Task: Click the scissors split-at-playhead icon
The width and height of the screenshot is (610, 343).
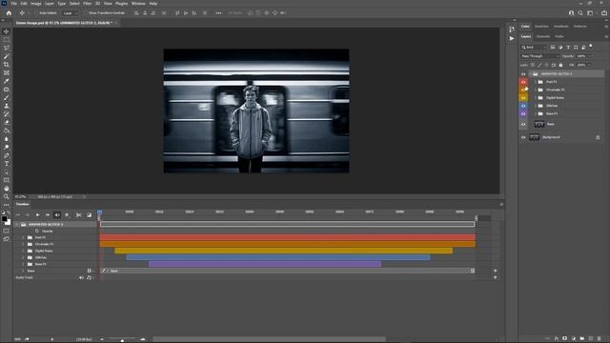Action: pos(79,215)
